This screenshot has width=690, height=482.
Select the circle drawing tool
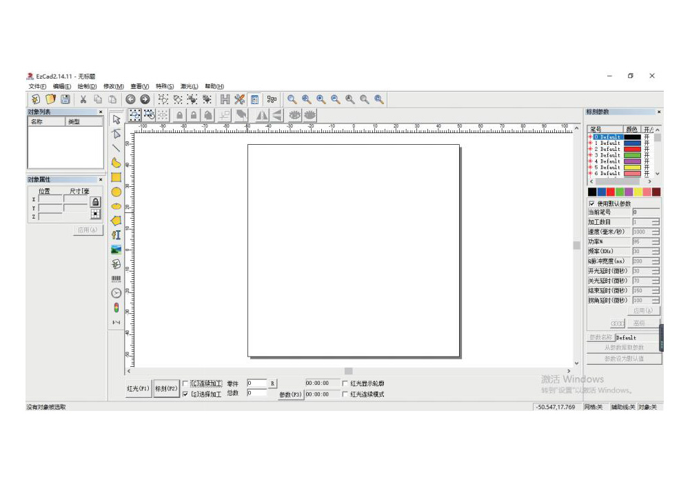(116, 192)
